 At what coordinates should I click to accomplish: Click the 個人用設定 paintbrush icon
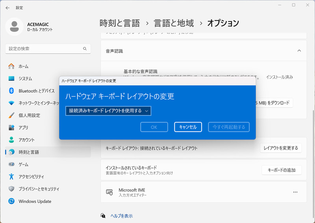click(x=11, y=115)
